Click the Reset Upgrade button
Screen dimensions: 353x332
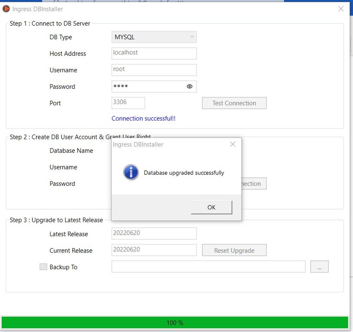click(x=234, y=250)
